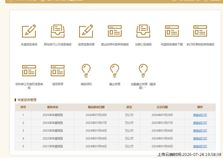The height and width of the screenshot is (158, 223).
Task: Open the 信用承诺 icon
Action: pos(58,71)
